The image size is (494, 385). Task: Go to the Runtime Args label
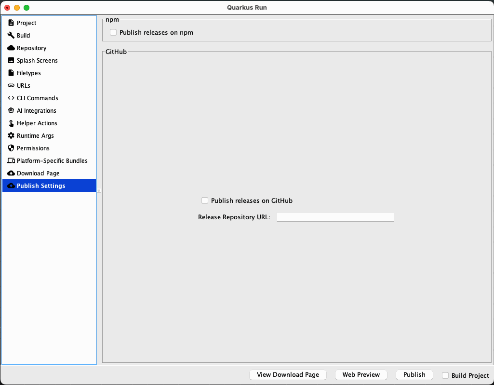[35, 136]
